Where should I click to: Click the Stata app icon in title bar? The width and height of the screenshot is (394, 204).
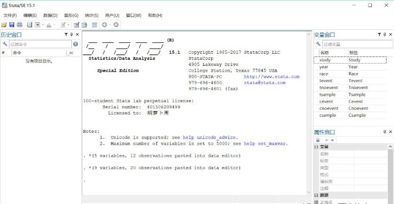pyautogui.click(x=5, y=5)
